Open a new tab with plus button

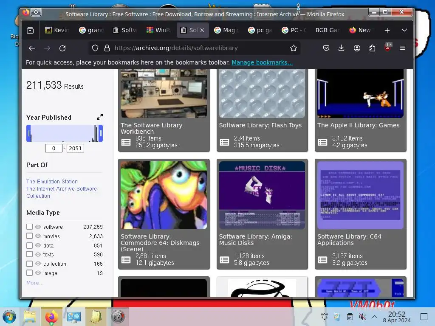[387, 30]
